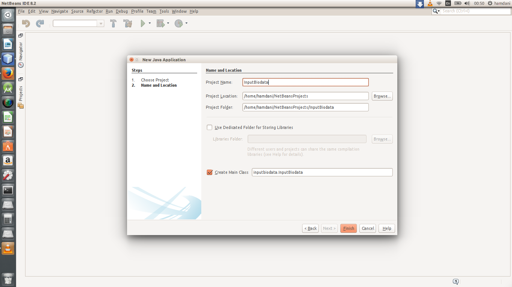The width and height of the screenshot is (512, 287).
Task: Open the Terminal from the dock
Action: (x=8, y=190)
